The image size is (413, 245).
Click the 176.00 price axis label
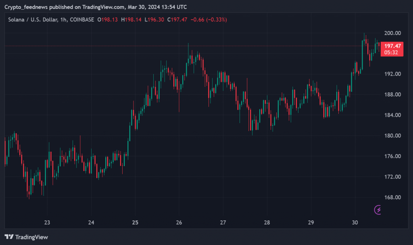392,156
